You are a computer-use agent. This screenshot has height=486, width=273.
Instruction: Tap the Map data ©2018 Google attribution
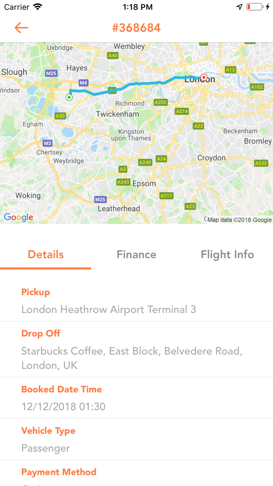(239, 220)
